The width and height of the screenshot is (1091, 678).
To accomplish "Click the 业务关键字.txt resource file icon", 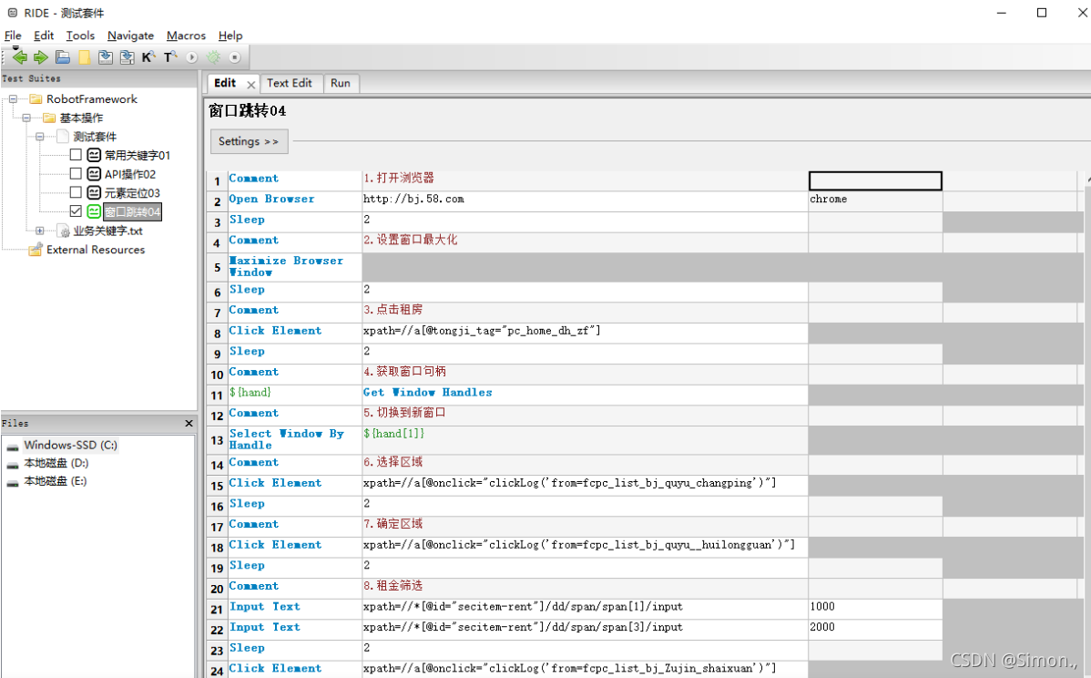I will click(x=64, y=231).
